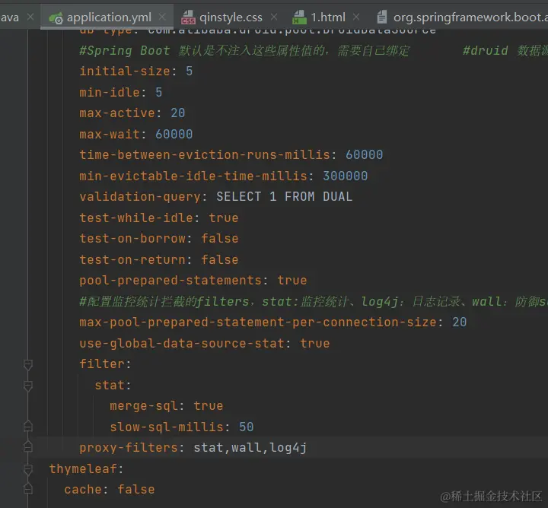Screen dimensions: 548x508
Task: Click fold end marker at cache: false line
Action: (28, 488)
